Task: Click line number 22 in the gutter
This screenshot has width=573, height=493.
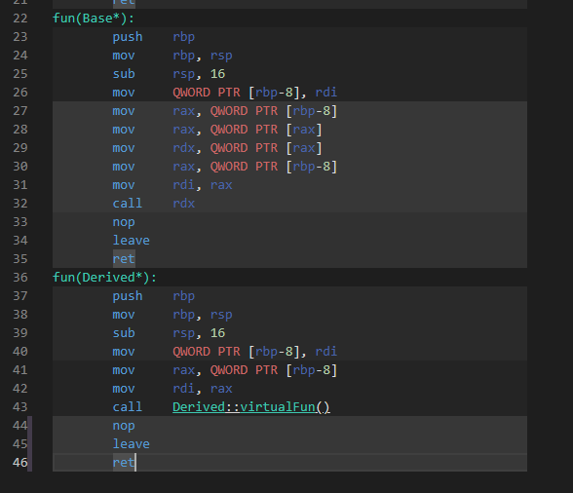Action: pyautogui.click(x=20, y=19)
